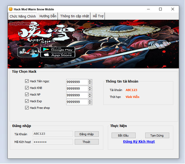Image resolution: width=185 pixels, height=164 pixels.
Task: Increase Hack KNB value with up arrow
Action: tap(90, 88)
